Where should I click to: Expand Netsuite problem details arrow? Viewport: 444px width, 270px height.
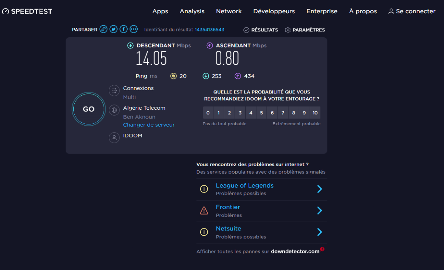[x=319, y=232]
